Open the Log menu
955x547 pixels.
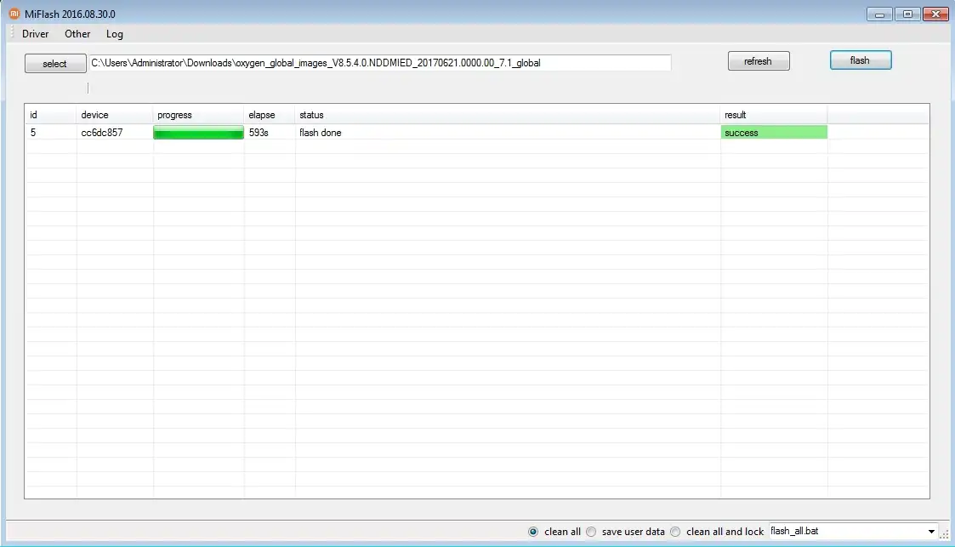point(115,34)
